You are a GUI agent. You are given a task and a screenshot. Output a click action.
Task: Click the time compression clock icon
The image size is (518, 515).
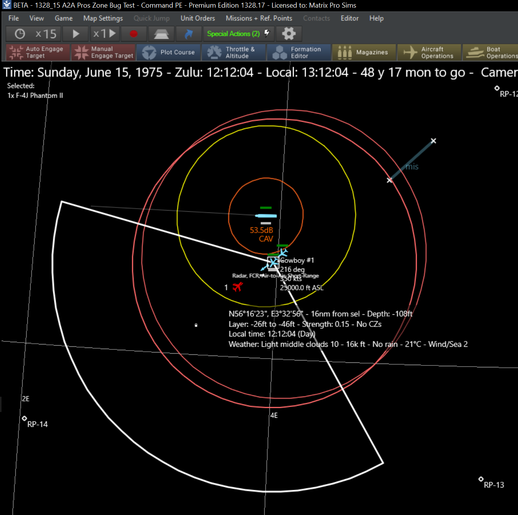click(20, 34)
